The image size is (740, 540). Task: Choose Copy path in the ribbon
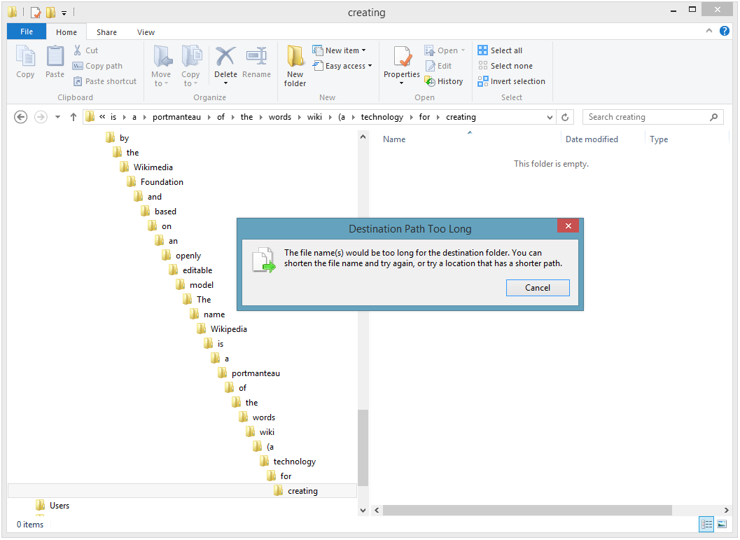(x=97, y=66)
